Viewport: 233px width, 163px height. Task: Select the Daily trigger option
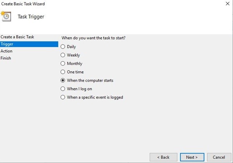[63, 47]
